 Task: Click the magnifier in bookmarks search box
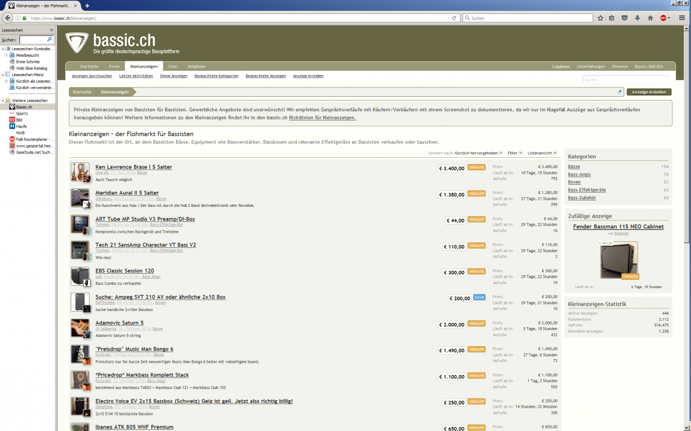click(x=50, y=39)
